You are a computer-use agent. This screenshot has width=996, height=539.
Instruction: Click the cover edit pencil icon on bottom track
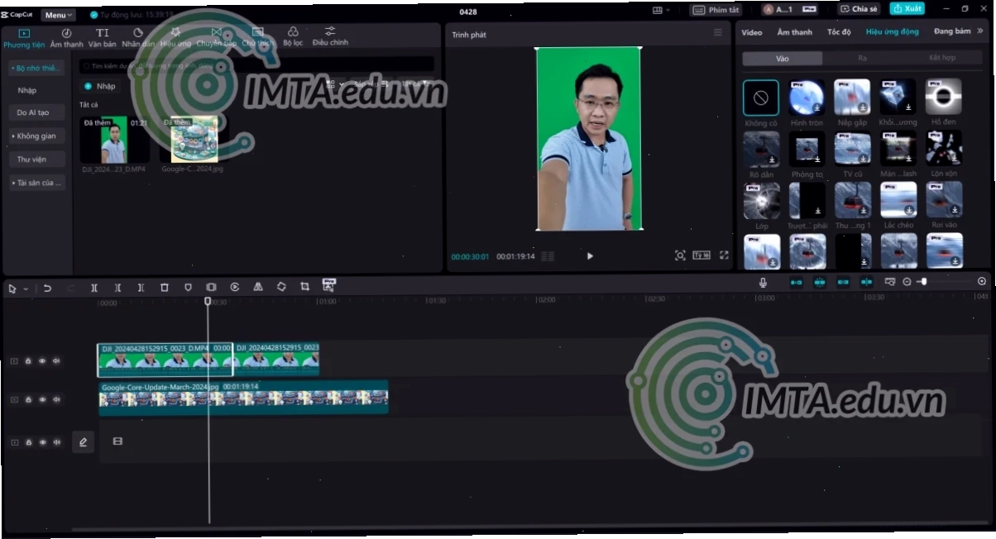83,442
